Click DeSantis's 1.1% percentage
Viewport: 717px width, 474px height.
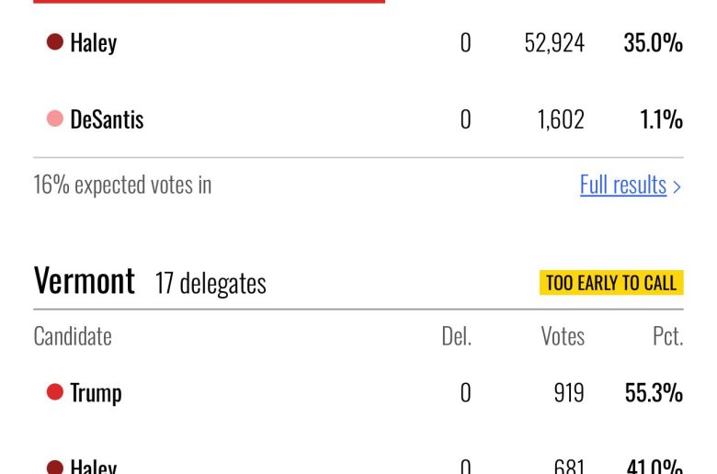(x=661, y=119)
